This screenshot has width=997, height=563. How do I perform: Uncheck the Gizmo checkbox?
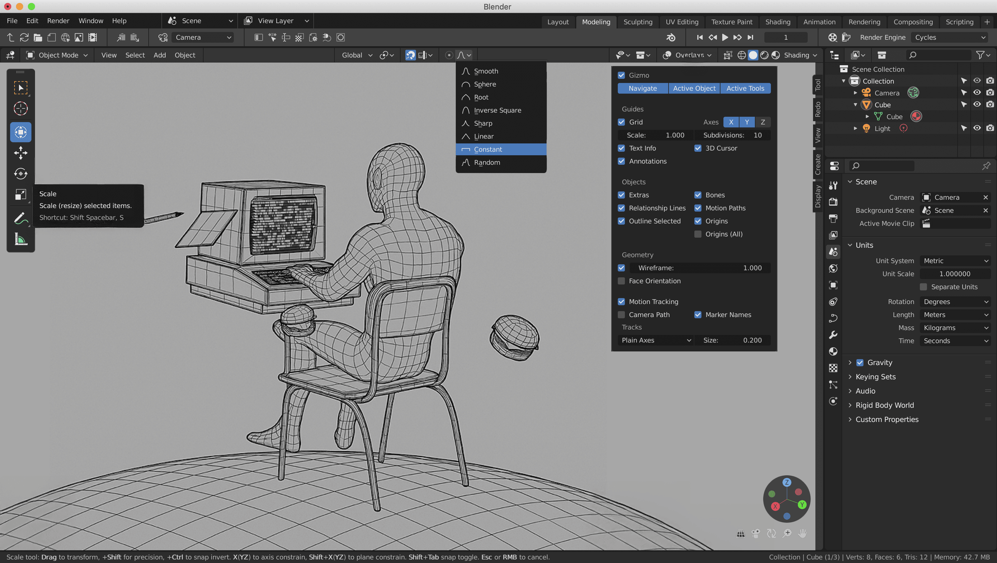pos(621,75)
